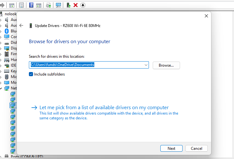
Task: Scan for hardware changes via monitor icon
Action: 58,5
